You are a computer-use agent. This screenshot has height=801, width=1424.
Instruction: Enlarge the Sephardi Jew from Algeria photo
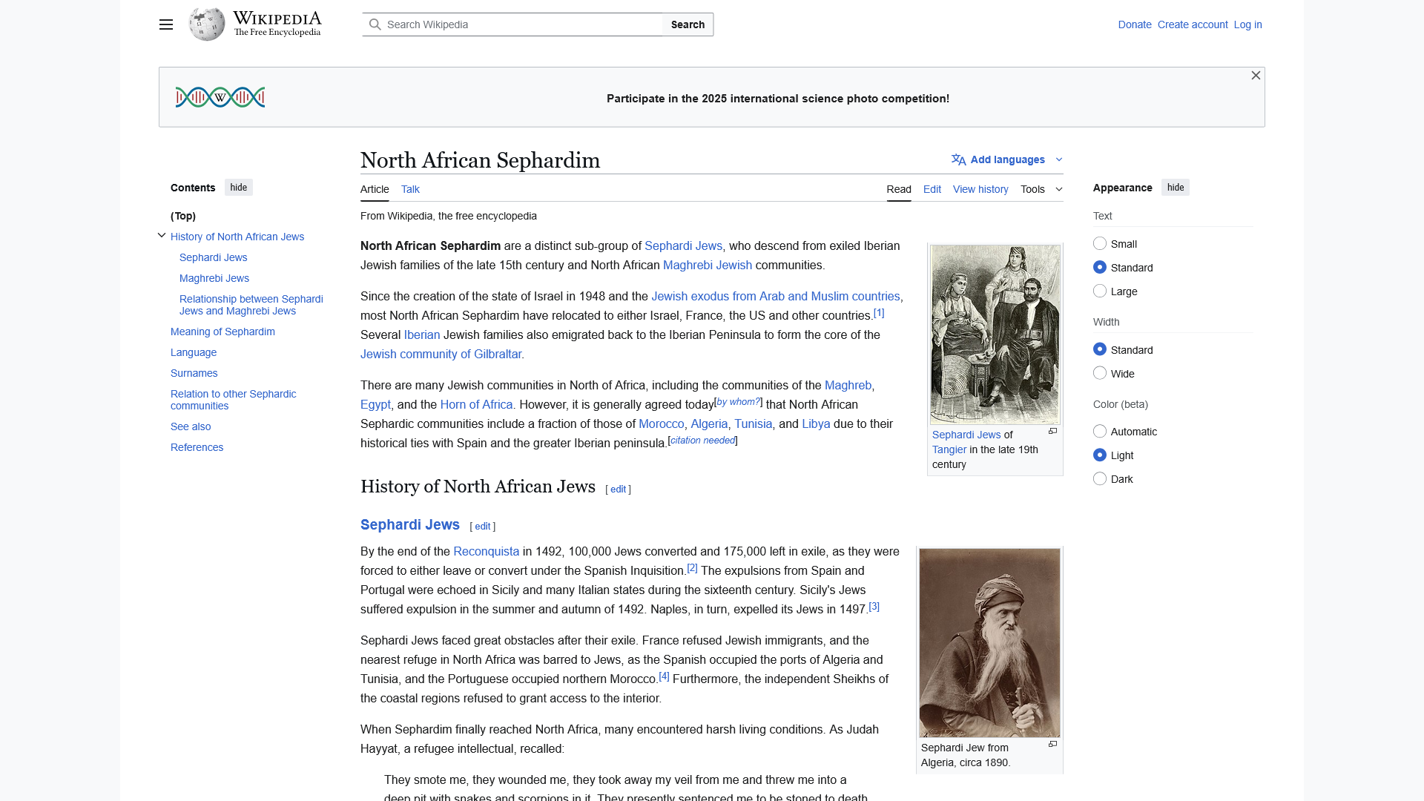1052,744
